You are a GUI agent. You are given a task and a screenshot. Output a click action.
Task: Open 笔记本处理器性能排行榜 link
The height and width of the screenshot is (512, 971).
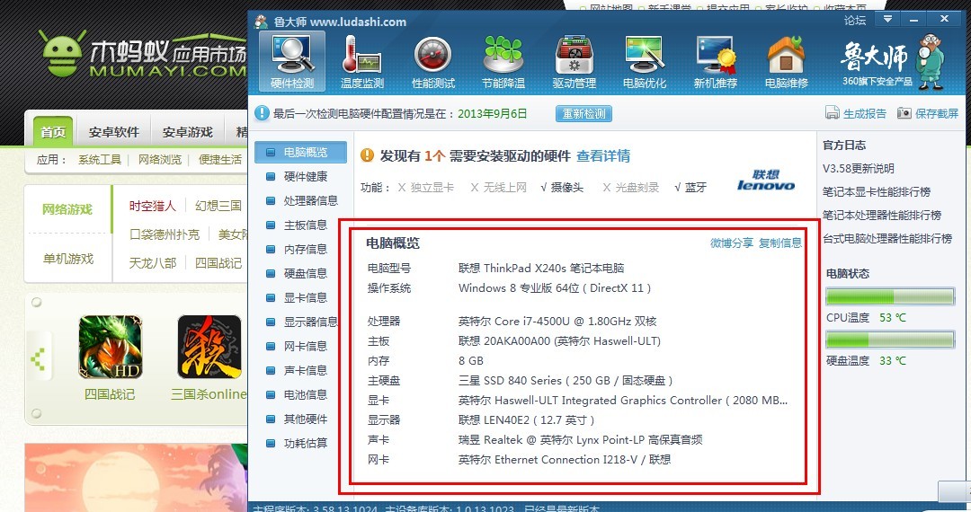[882, 216]
